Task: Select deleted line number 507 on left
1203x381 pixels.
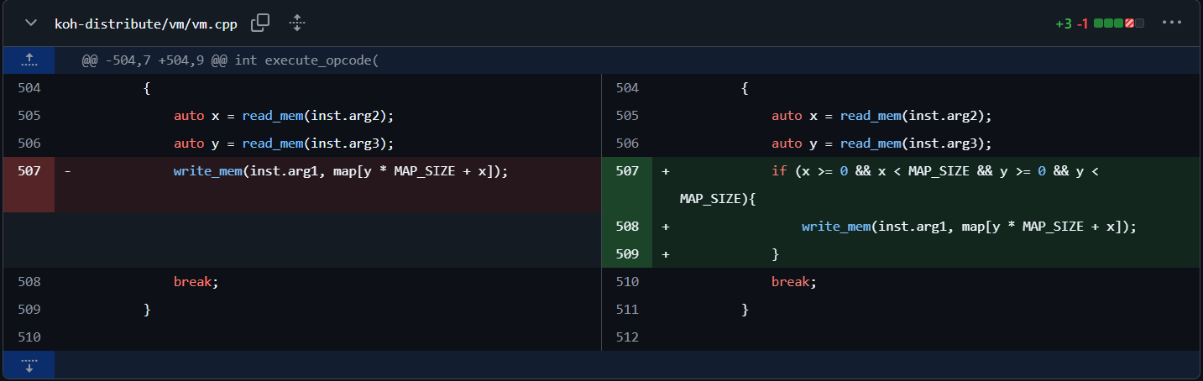Action: coord(29,171)
